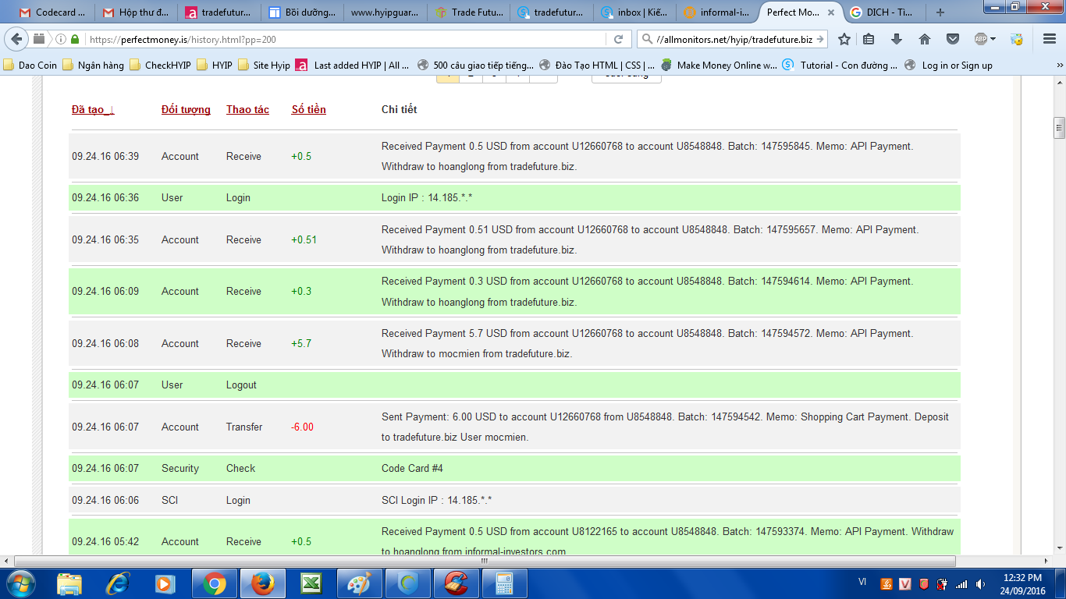Open Windows Media Player from the taskbar
Viewport: 1066px width, 599px height.
(165, 583)
